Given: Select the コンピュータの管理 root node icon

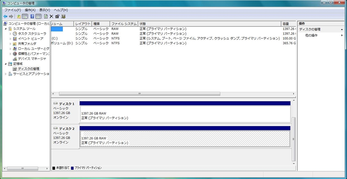Looking at the screenshot, I should (5, 24).
